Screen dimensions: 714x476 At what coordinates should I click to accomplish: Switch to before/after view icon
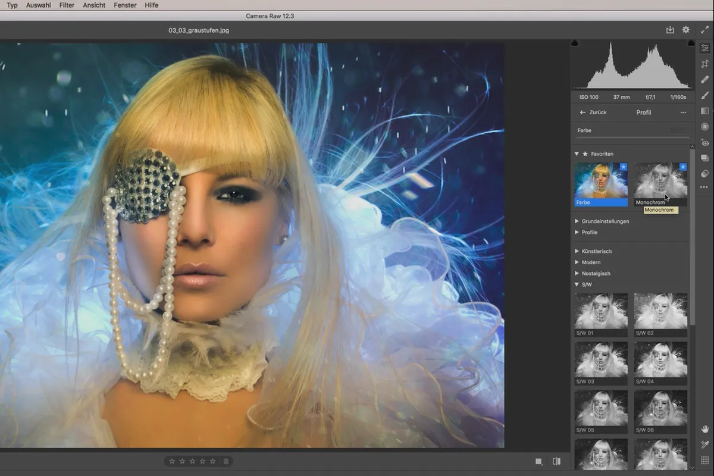tap(556, 461)
